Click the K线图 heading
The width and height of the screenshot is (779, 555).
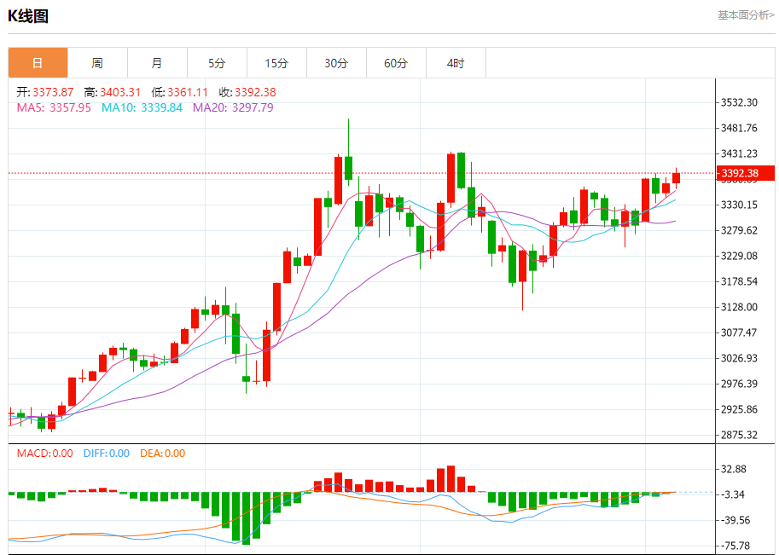[28, 16]
